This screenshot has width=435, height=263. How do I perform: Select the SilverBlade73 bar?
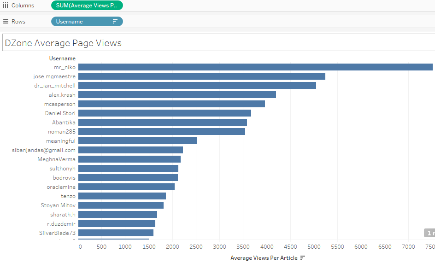point(116,233)
